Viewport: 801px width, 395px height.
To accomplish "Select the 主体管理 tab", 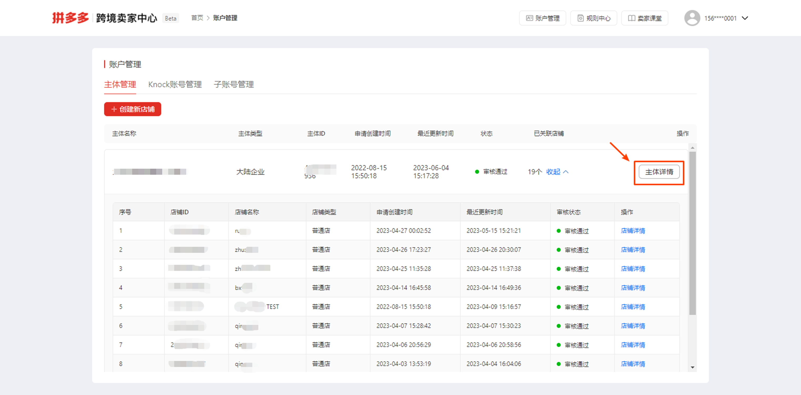I will pyautogui.click(x=120, y=84).
